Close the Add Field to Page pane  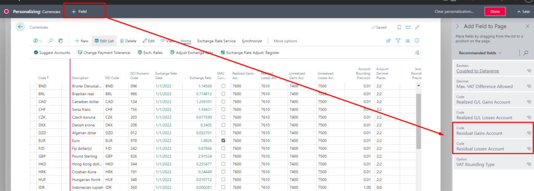527,26
